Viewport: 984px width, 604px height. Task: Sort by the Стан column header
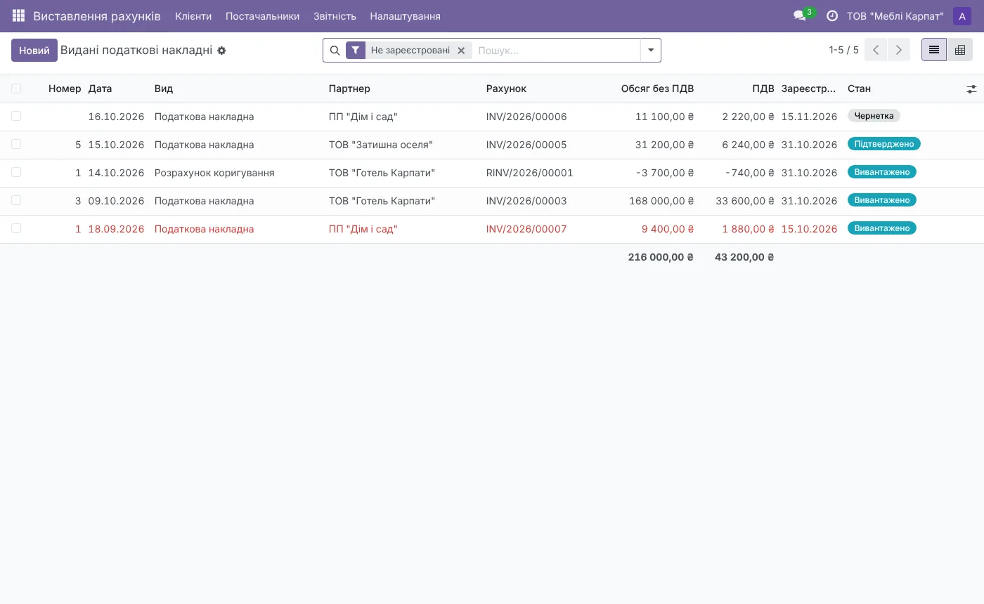click(859, 88)
